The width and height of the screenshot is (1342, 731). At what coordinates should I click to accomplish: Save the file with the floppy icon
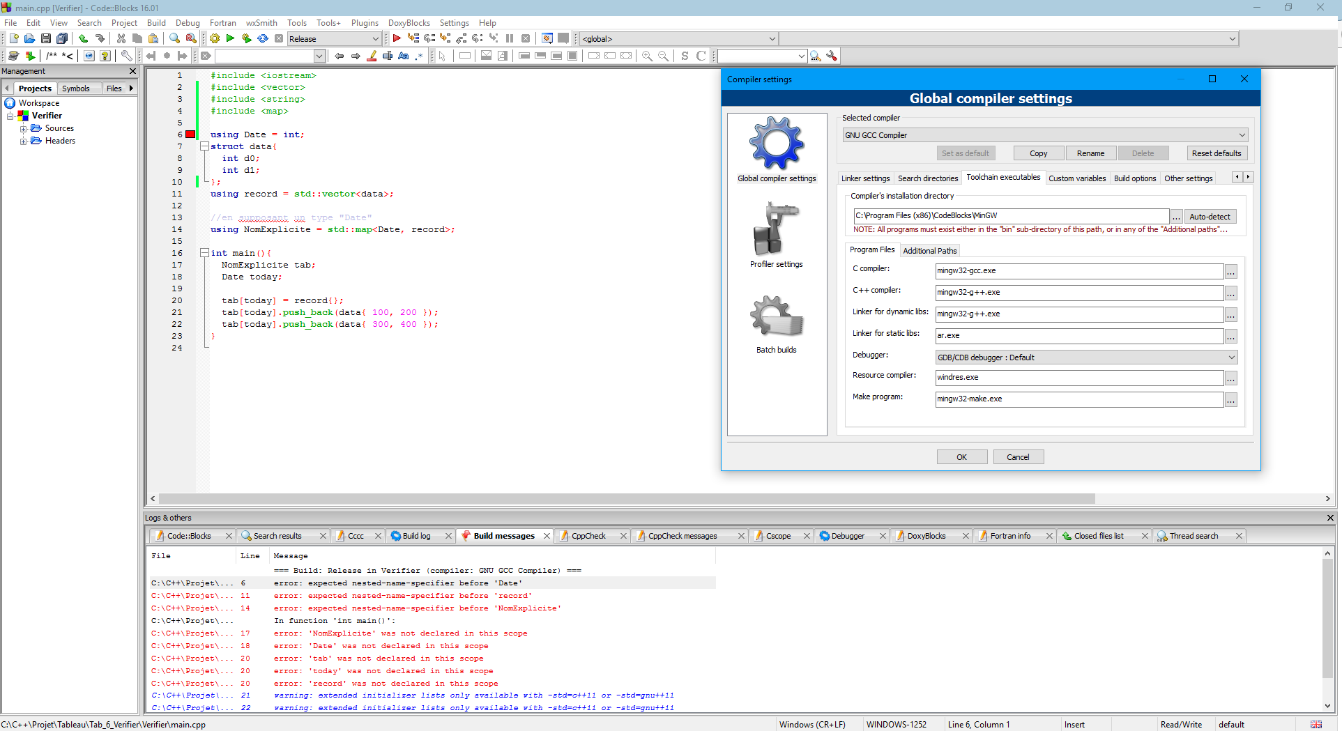pyautogui.click(x=45, y=38)
